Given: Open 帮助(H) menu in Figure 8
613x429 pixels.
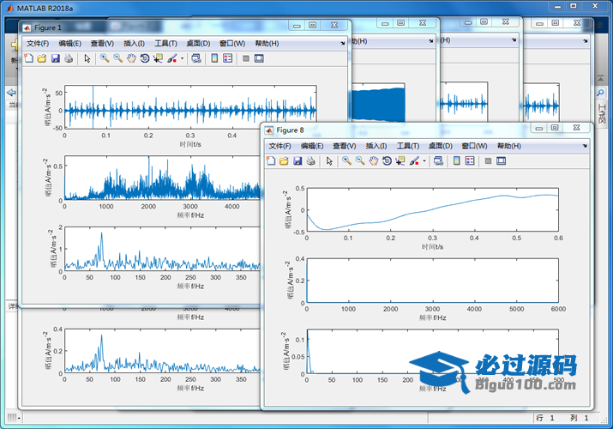Looking at the screenshot, I should pyautogui.click(x=509, y=146).
